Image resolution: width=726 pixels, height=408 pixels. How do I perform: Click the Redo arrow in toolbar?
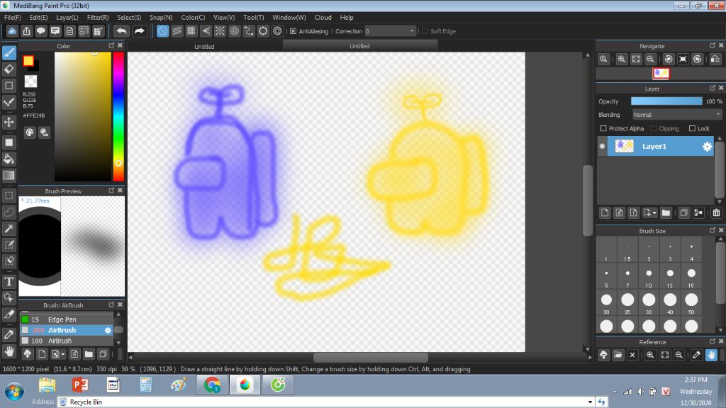[x=139, y=31]
